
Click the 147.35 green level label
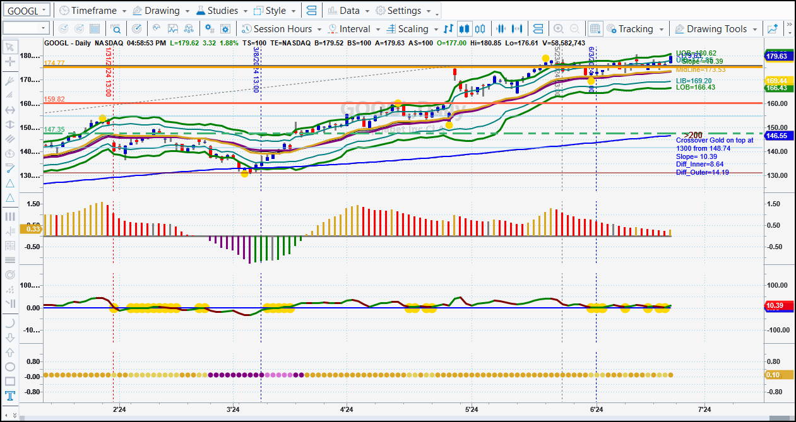pyautogui.click(x=55, y=129)
